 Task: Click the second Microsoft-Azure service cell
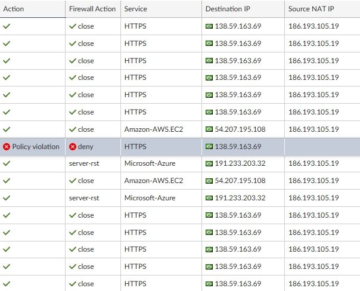pos(152,198)
